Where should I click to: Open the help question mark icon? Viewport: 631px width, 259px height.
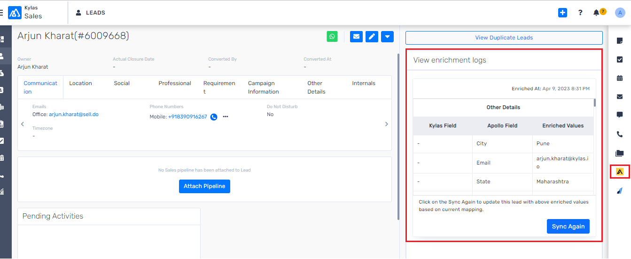(x=580, y=13)
